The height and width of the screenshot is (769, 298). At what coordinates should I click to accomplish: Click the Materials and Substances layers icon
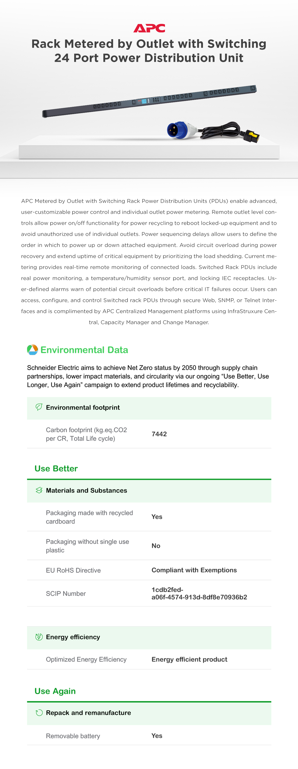39,490
